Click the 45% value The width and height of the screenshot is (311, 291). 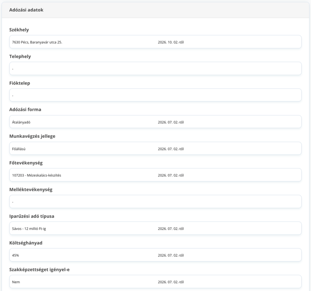pos(15,255)
